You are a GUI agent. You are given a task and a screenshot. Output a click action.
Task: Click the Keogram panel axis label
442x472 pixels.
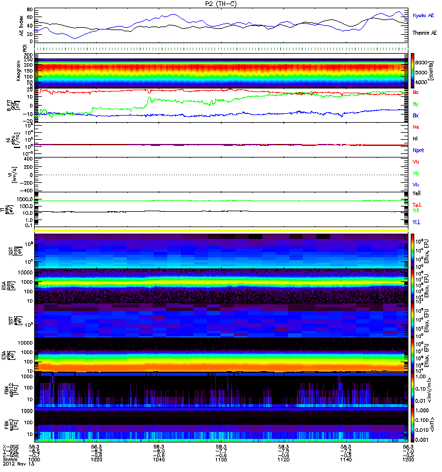pos(7,70)
